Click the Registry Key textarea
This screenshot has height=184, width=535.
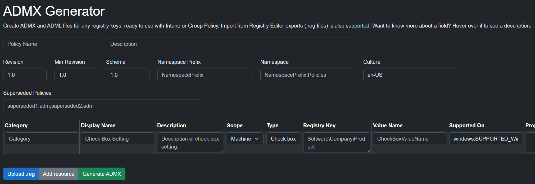pos(336,142)
